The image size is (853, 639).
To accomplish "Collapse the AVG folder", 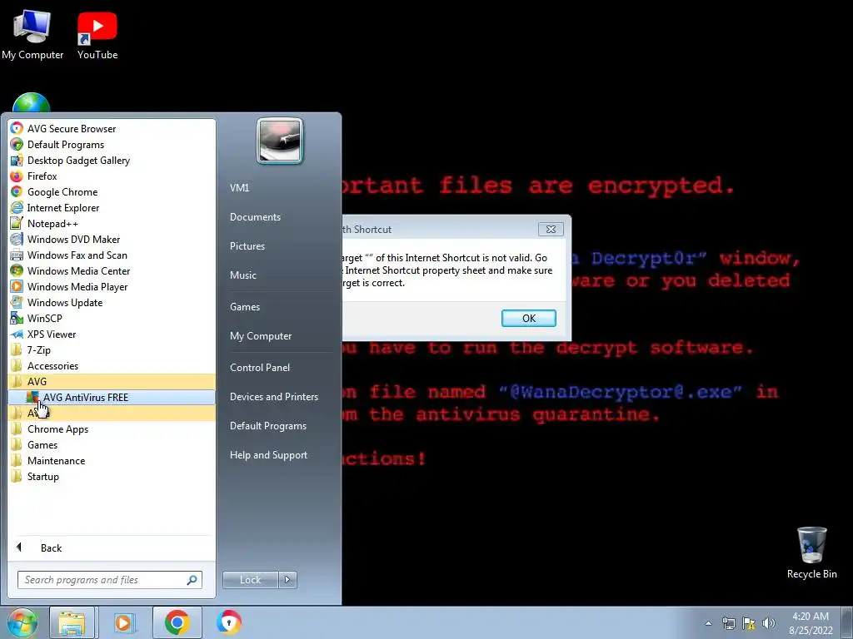I will (112, 381).
